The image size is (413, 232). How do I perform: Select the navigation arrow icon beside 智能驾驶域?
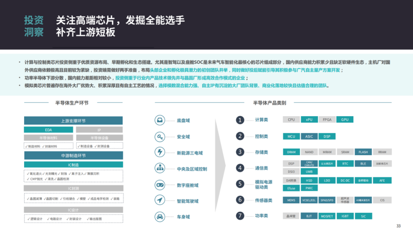(160, 200)
